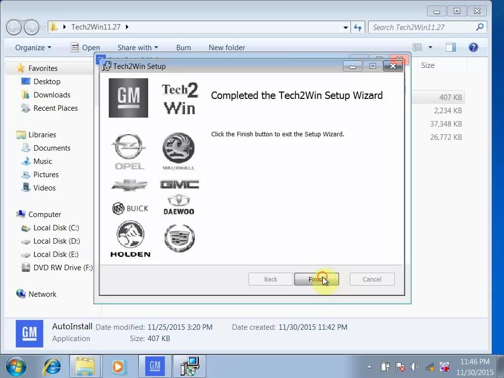Select DVD RW Drive (F:)
Image resolution: width=504 pixels, height=378 pixels.
(x=63, y=267)
